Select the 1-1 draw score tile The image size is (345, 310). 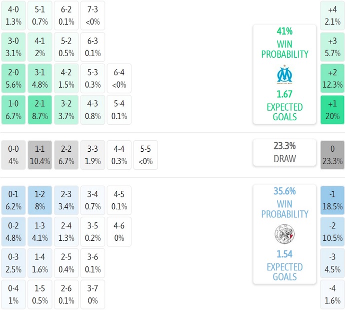pyautogui.click(x=39, y=155)
